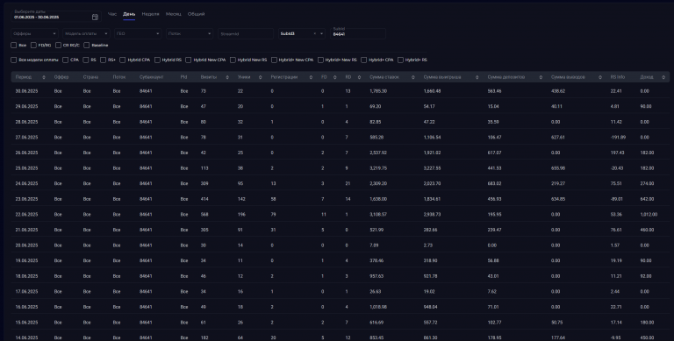
Task: Check the RS+ payment model checkbox
Action: pyautogui.click(x=104, y=60)
